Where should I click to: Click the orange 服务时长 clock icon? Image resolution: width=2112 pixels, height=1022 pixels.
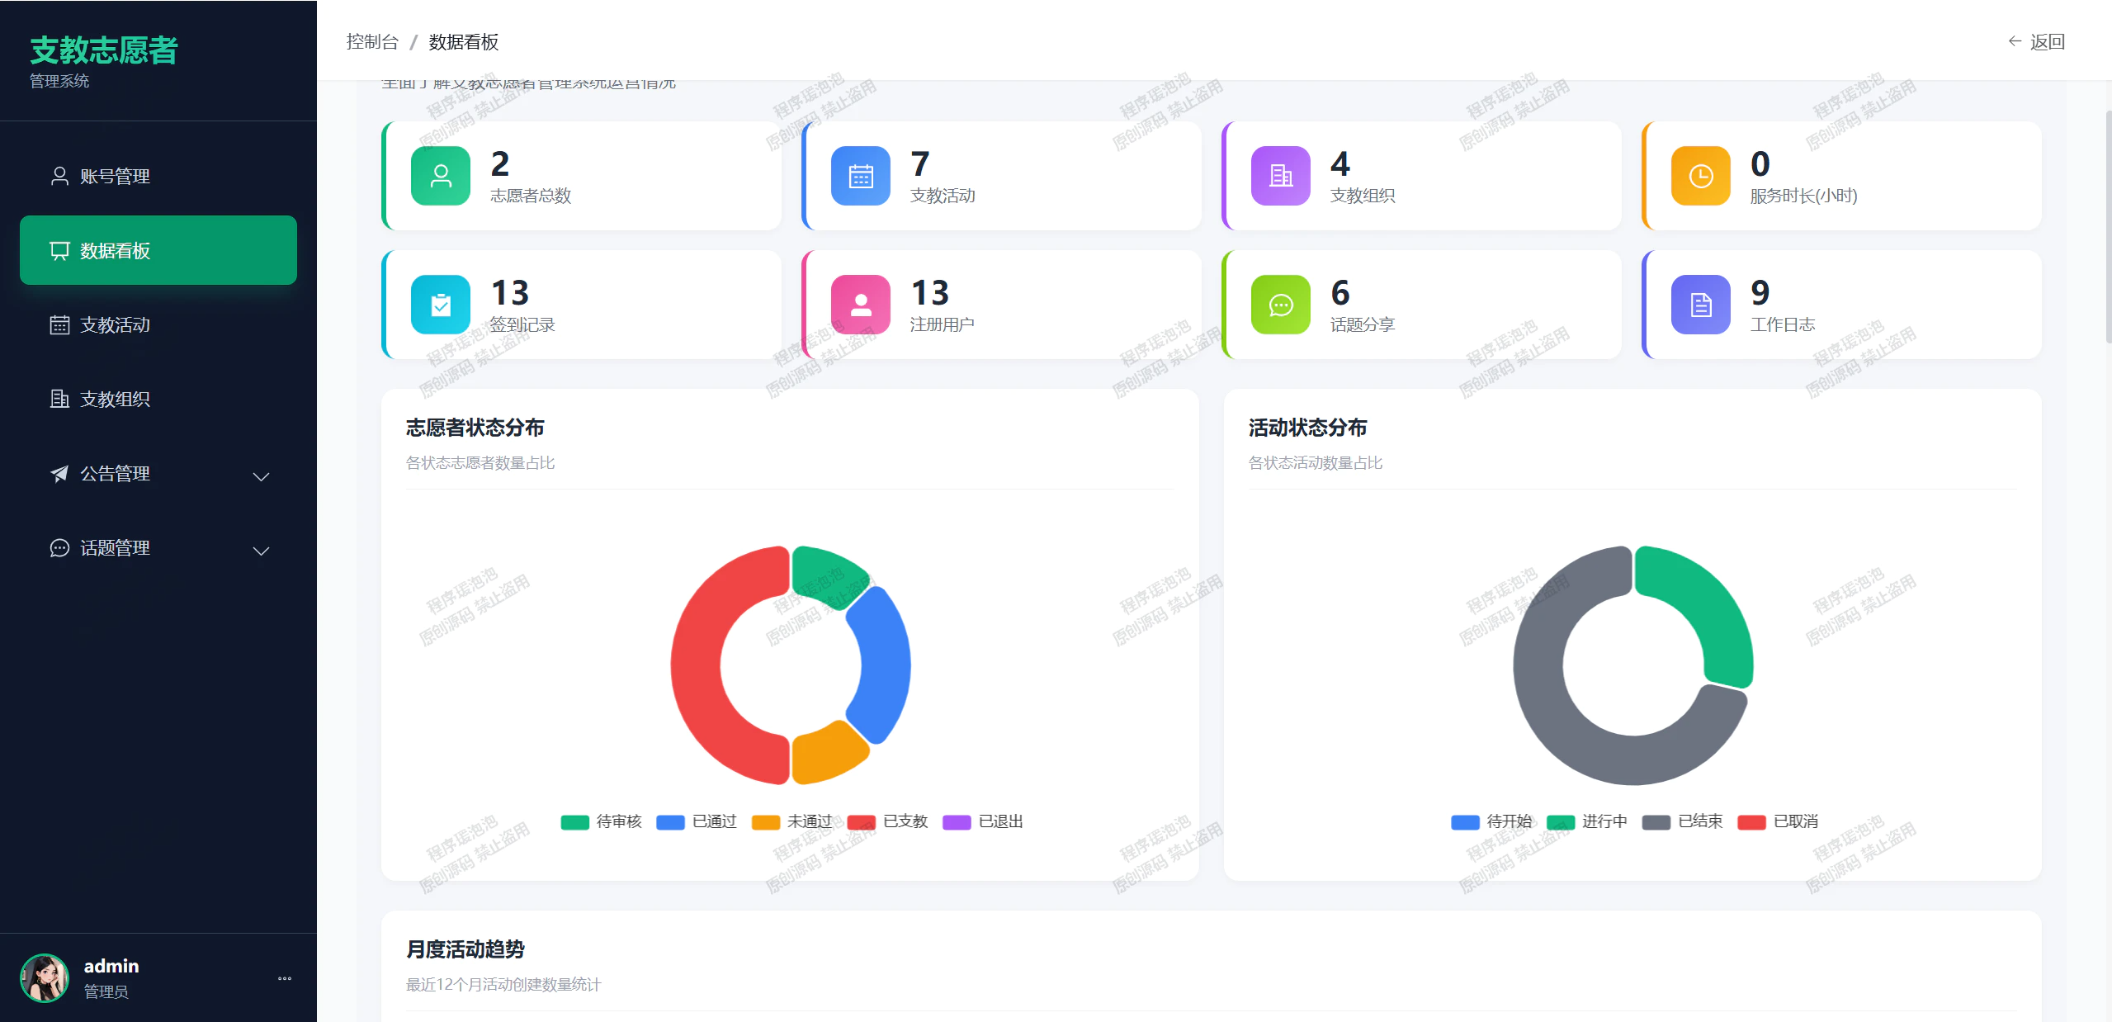1701,176
